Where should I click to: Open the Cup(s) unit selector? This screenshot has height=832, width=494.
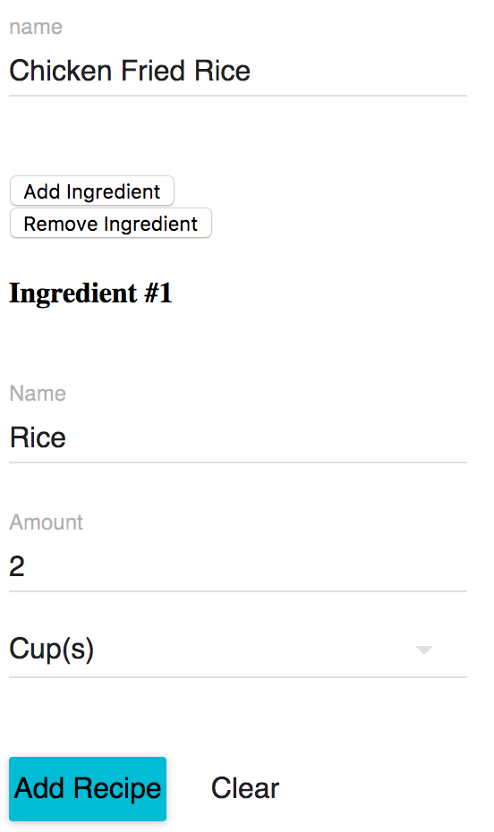coord(238,649)
